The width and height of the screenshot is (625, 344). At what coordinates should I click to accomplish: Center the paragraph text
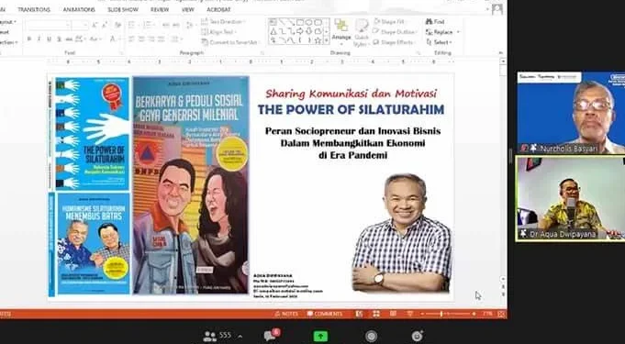point(141,39)
